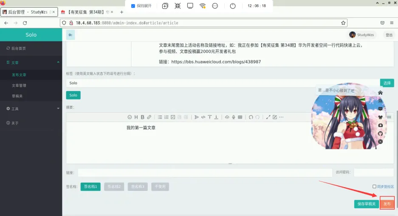The height and width of the screenshot is (216, 398).
Task: Click the 保存草稿夹 button
Action: 367,204
